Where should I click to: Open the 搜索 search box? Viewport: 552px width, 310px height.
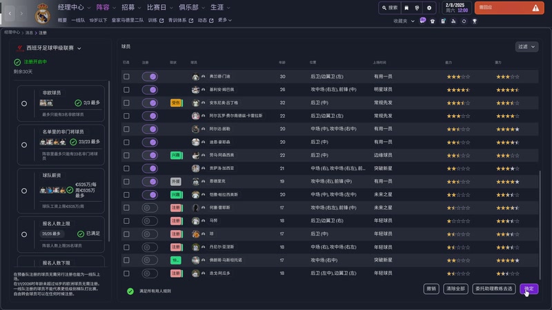point(390,8)
